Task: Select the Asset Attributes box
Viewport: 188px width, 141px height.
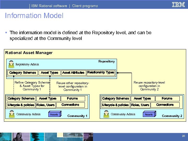Action: (x=74, y=73)
